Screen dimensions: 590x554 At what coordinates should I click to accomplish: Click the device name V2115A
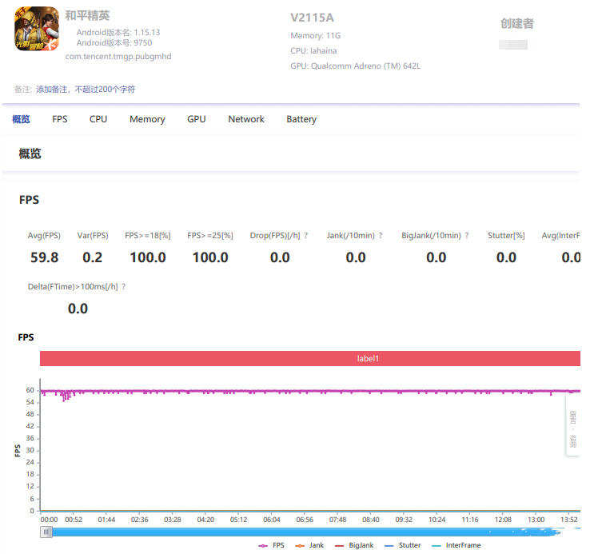[312, 18]
